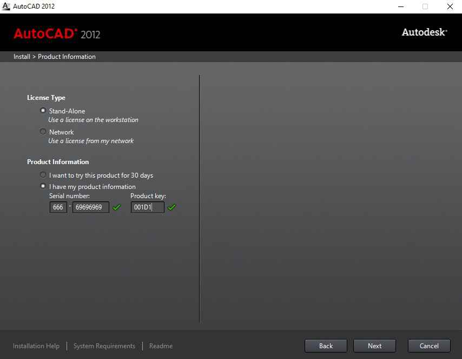Click the AutoCAD icon in the title bar
The height and width of the screenshot is (359, 462).
click(6, 6)
